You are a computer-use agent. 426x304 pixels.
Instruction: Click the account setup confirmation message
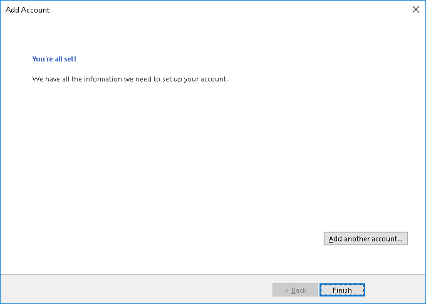tap(130, 80)
